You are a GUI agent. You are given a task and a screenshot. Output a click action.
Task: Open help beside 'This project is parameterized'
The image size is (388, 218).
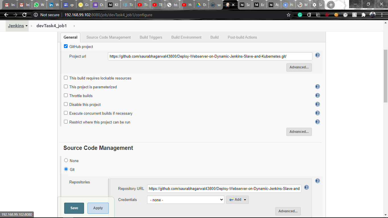click(318, 87)
